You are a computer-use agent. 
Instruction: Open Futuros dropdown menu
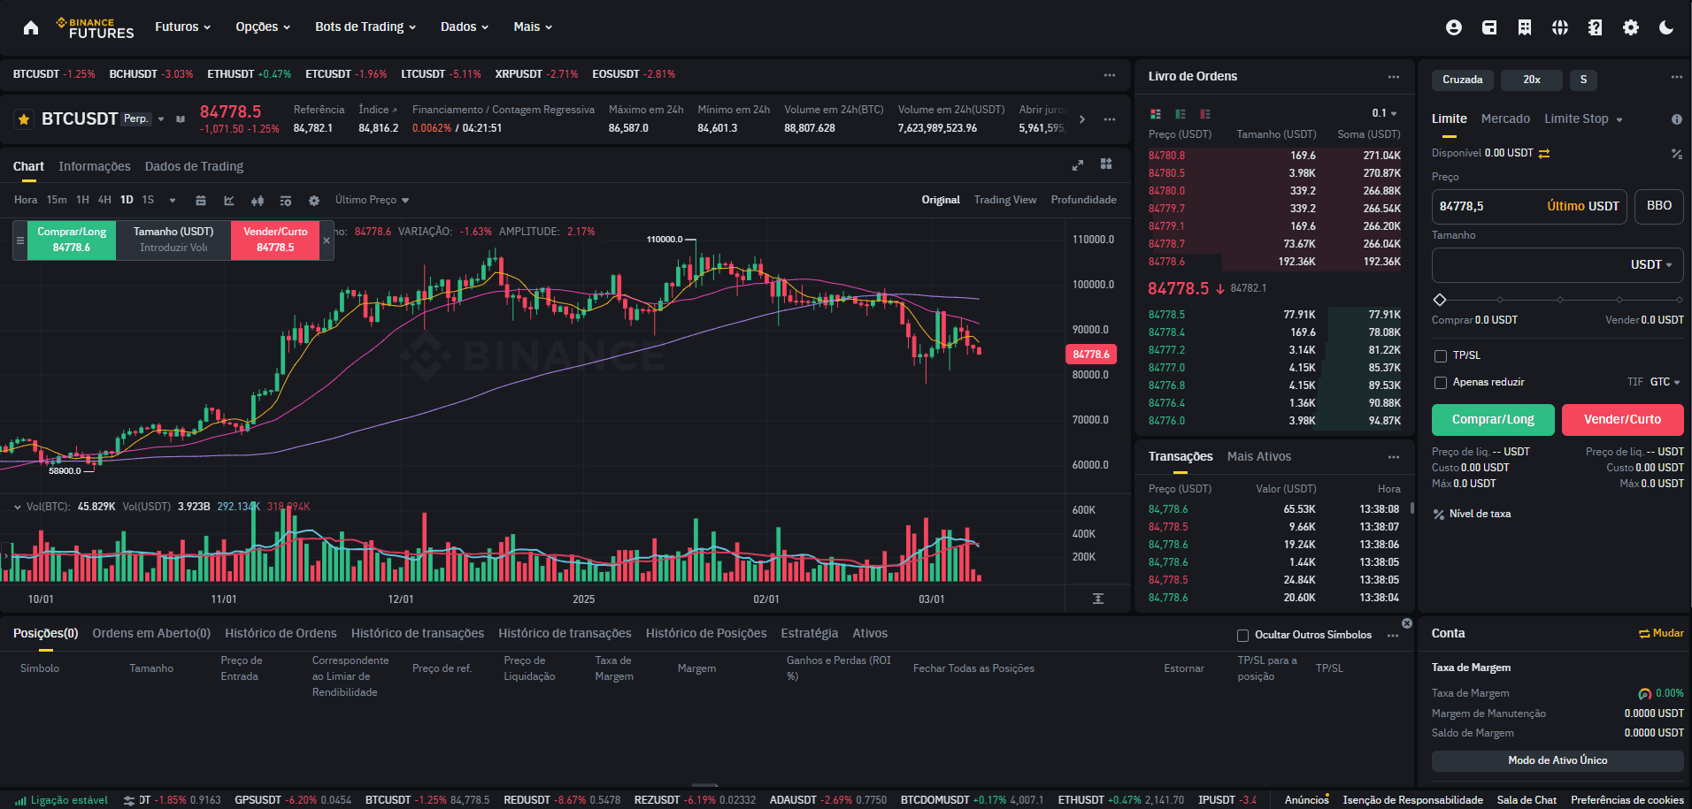click(x=183, y=27)
